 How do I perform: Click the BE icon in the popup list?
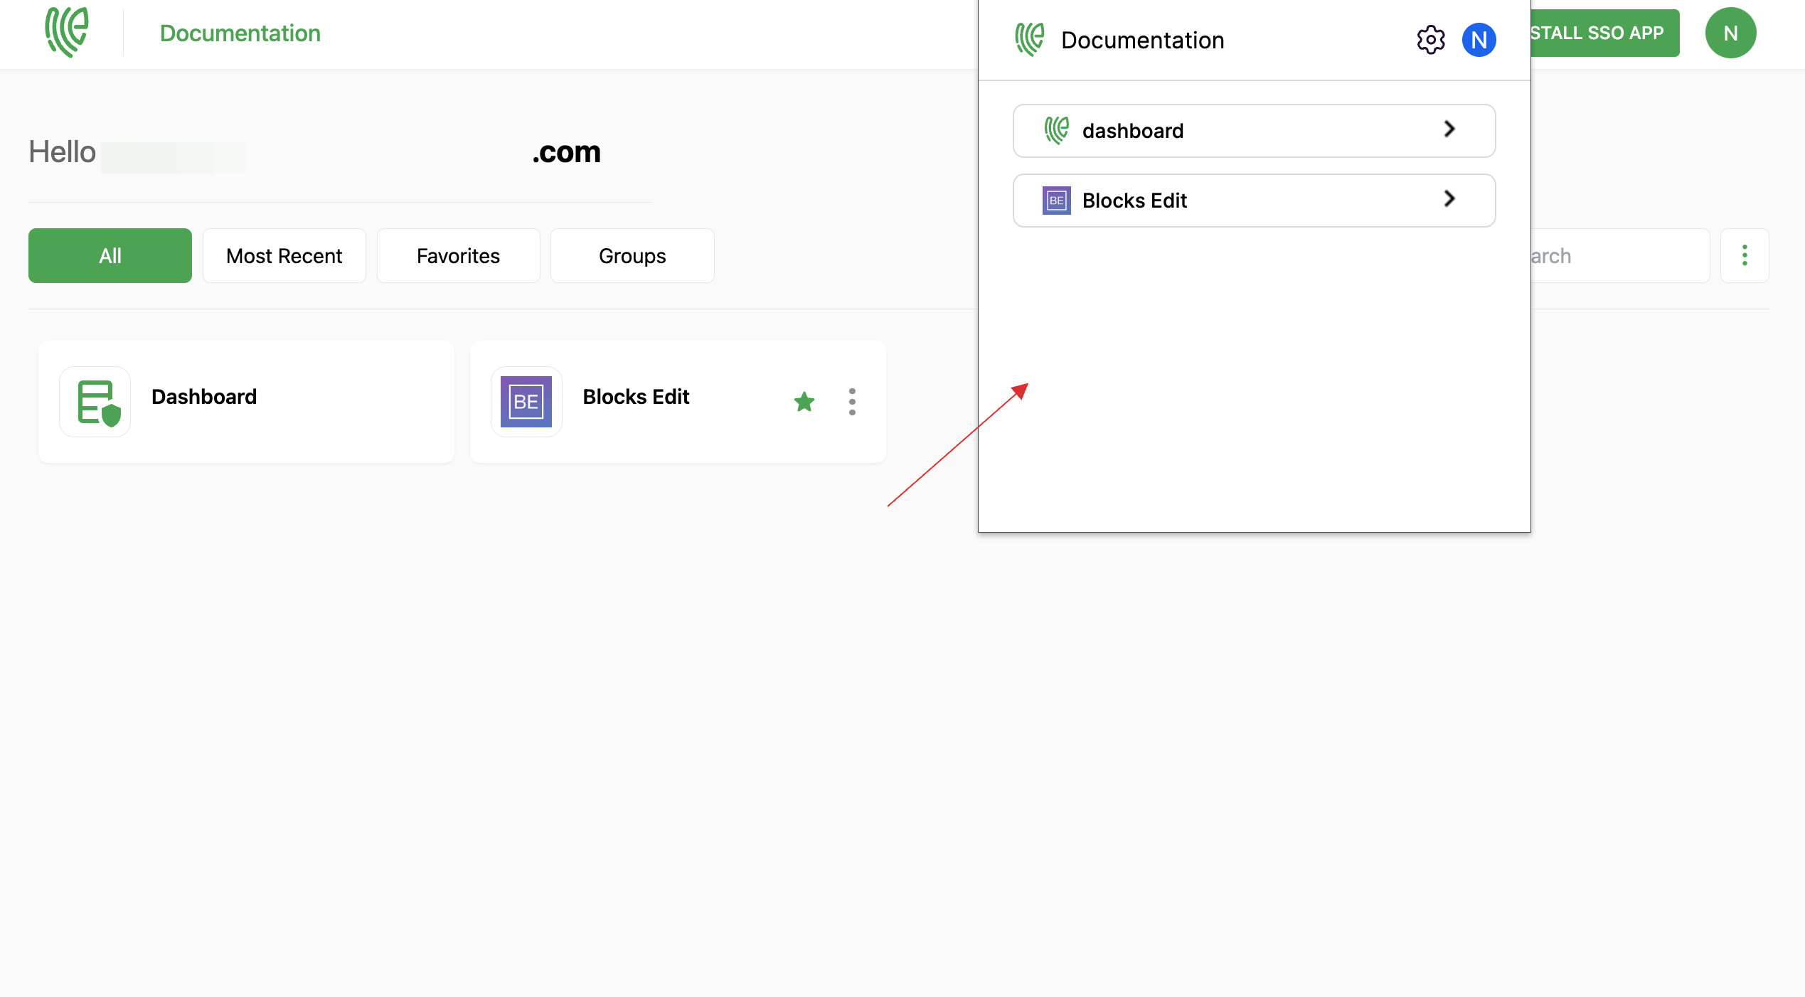pos(1056,201)
